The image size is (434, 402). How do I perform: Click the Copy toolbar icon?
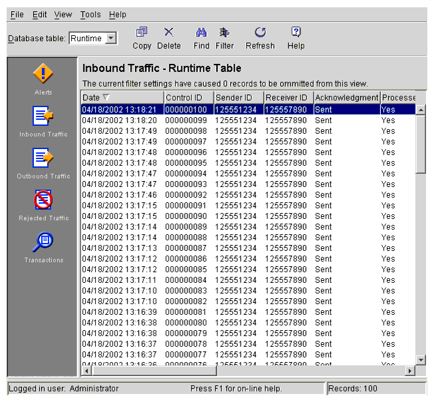pyautogui.click(x=142, y=33)
